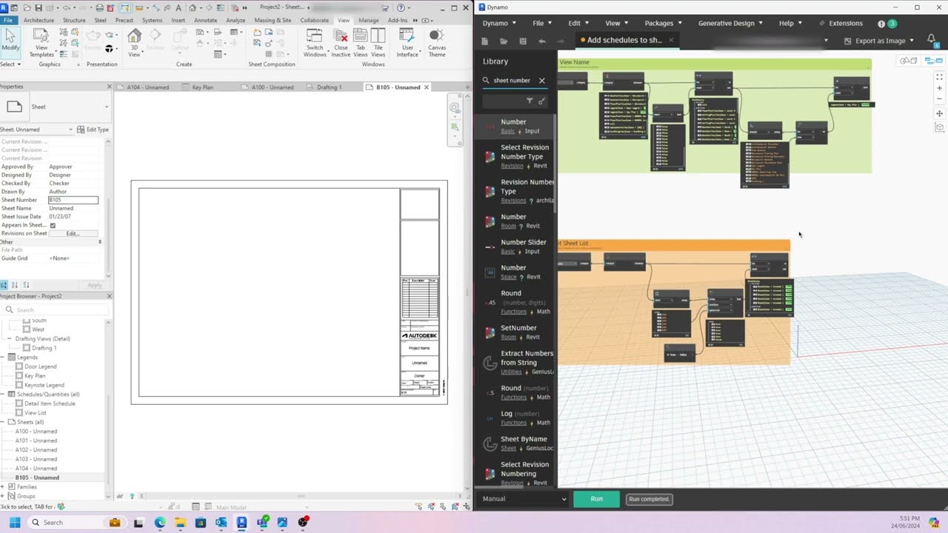The height and width of the screenshot is (533, 948).
Task: Switch to the Key Plan view tab
Action: [x=202, y=87]
